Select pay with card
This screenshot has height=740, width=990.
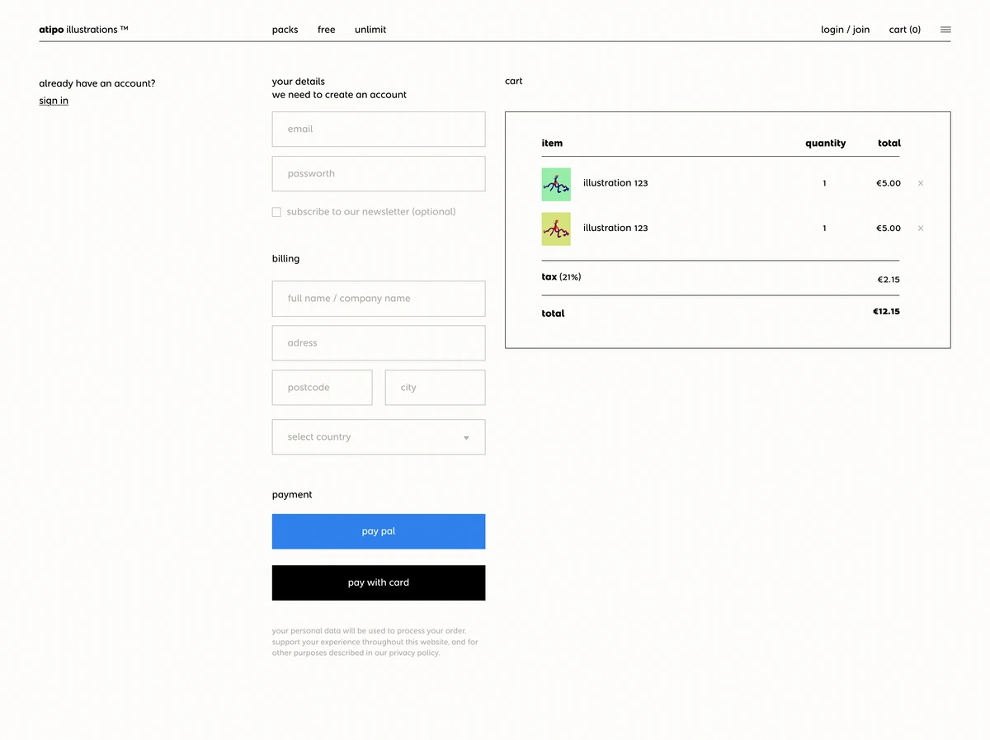[378, 582]
